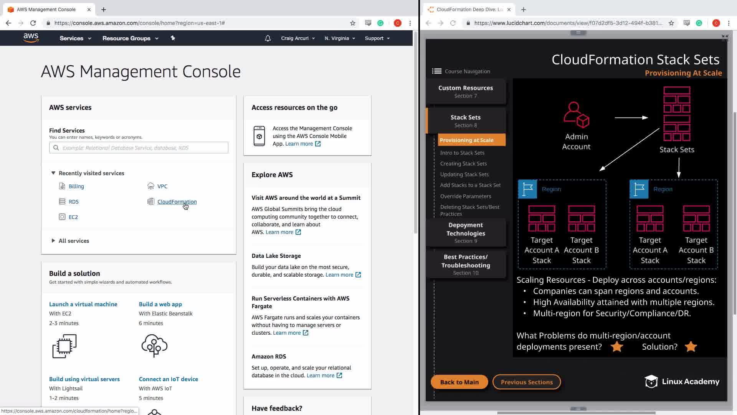Click the star next to Solution?

[x=691, y=347]
